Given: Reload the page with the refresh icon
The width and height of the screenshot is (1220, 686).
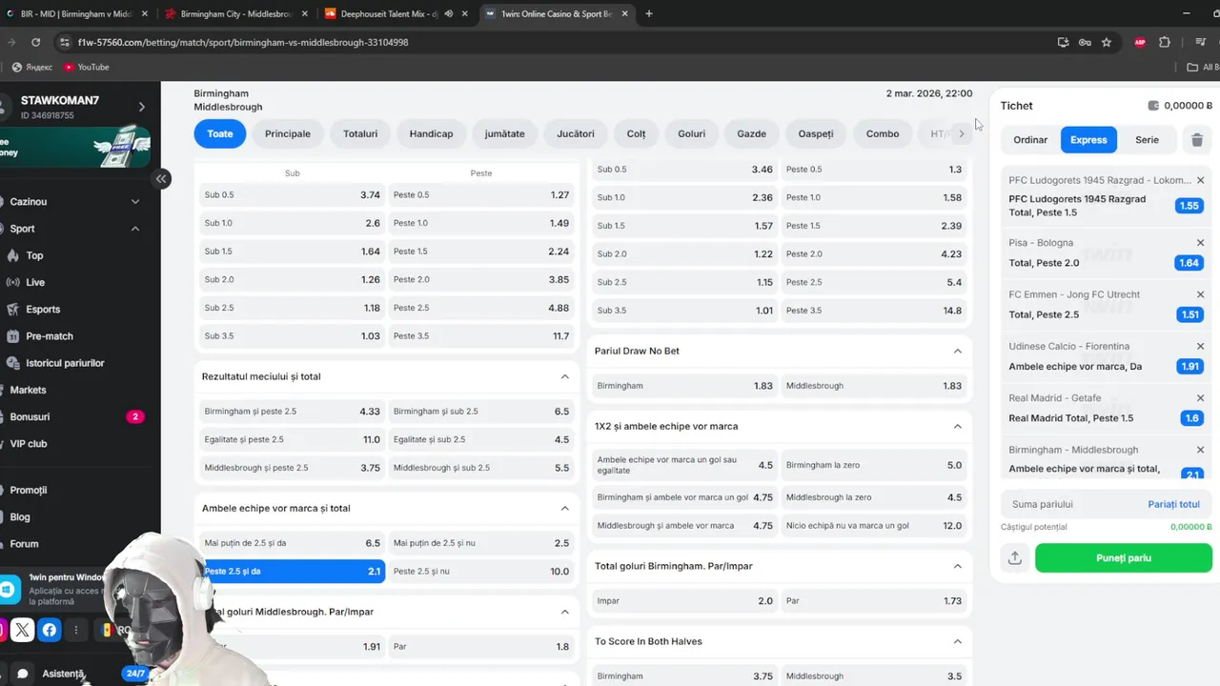Looking at the screenshot, I should point(35,42).
